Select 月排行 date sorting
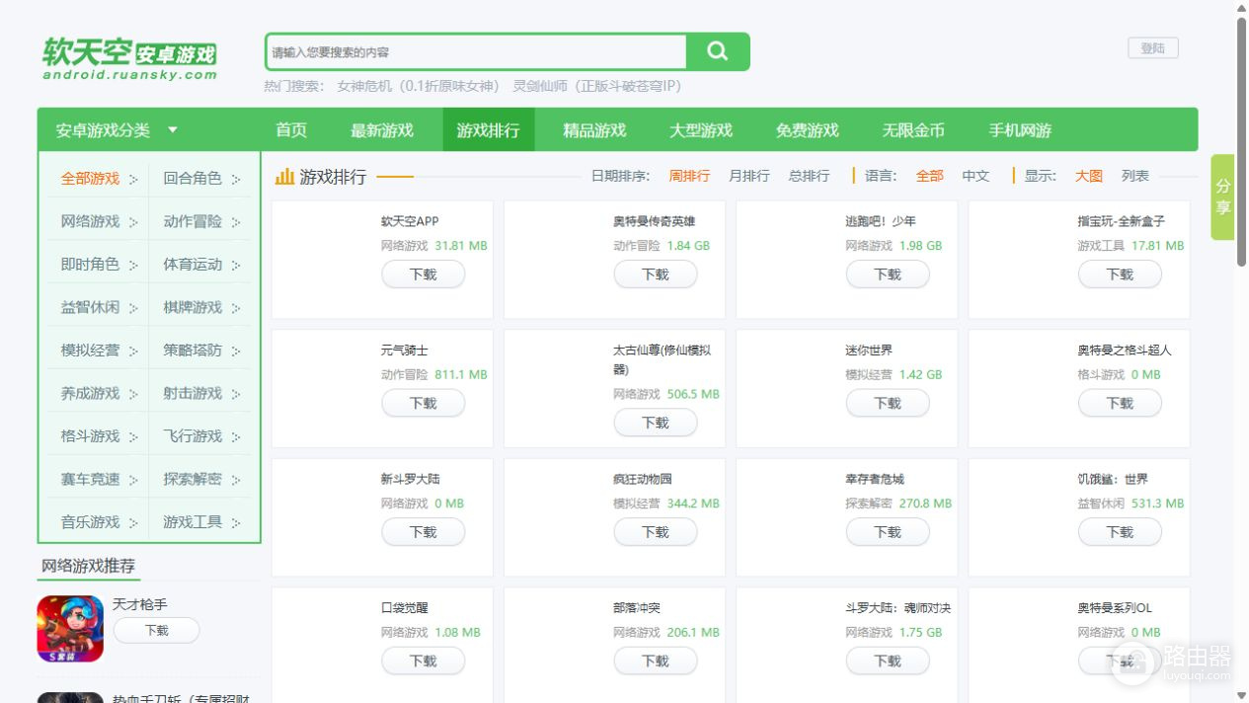 click(x=748, y=176)
